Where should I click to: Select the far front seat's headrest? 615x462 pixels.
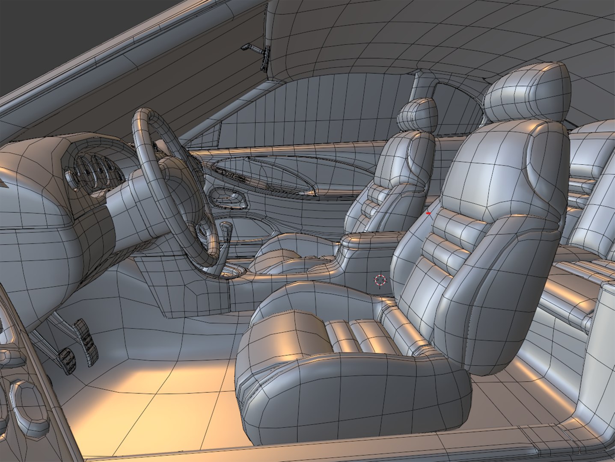[x=417, y=115]
